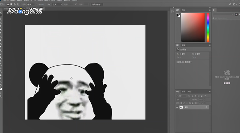Toggle layer filtering on/off switch
Viewport: 240px width, 133px height.
tap(205, 96)
